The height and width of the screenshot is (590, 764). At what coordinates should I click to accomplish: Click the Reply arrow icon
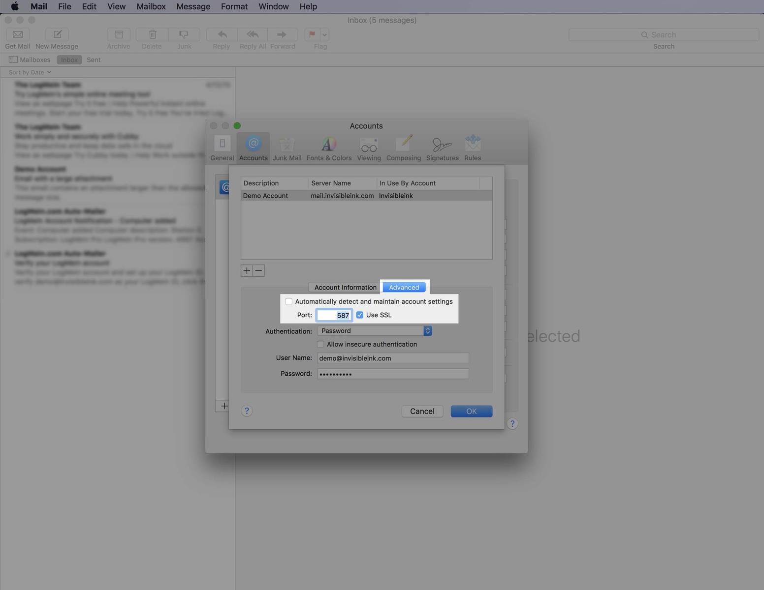(222, 34)
